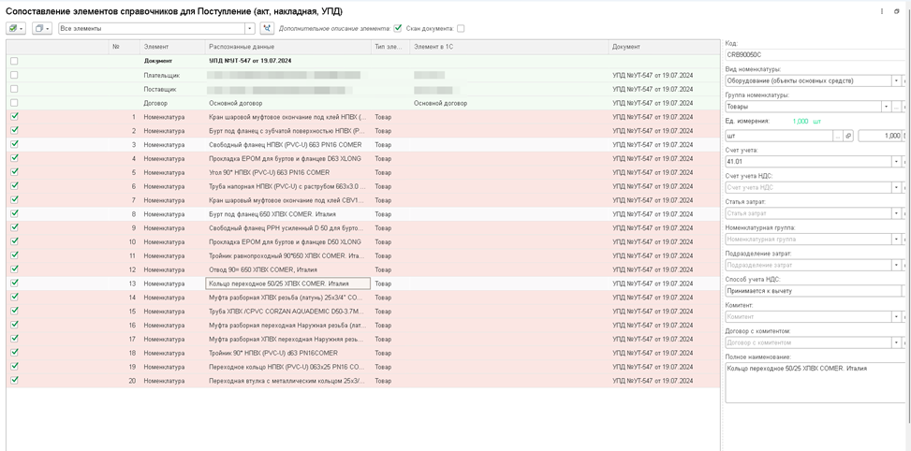
Task: Expand the Подразделение затрат dropdown
Action: pyautogui.click(x=896, y=265)
